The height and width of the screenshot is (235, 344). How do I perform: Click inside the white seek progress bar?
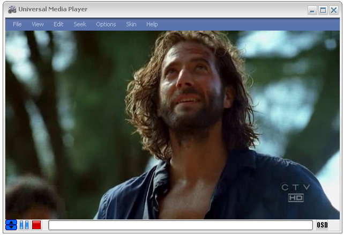pyautogui.click(x=180, y=225)
